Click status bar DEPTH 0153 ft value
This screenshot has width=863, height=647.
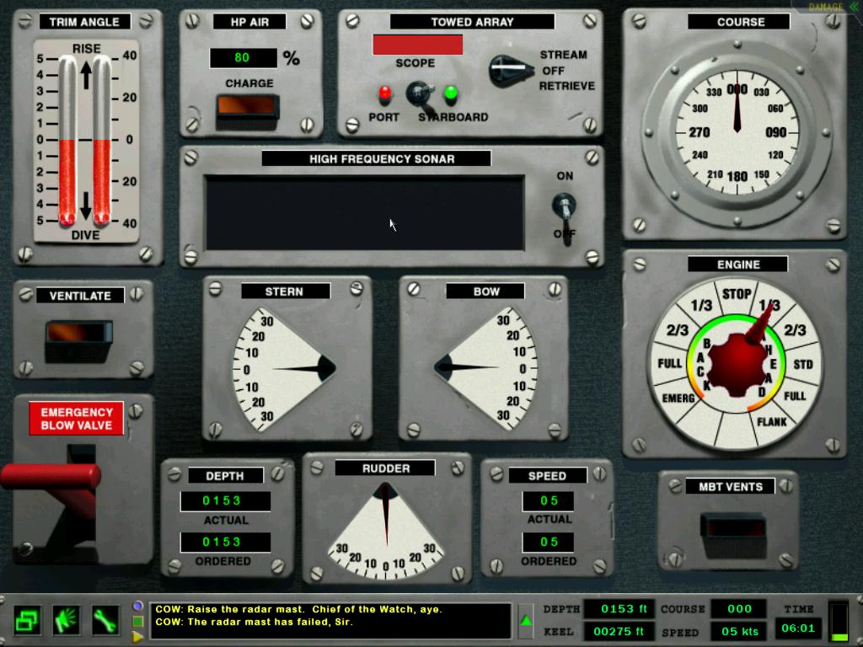(619, 609)
